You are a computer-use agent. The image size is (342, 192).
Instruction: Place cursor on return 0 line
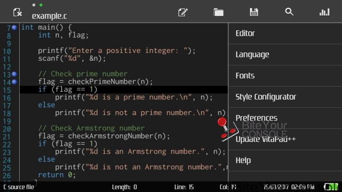coord(57,175)
